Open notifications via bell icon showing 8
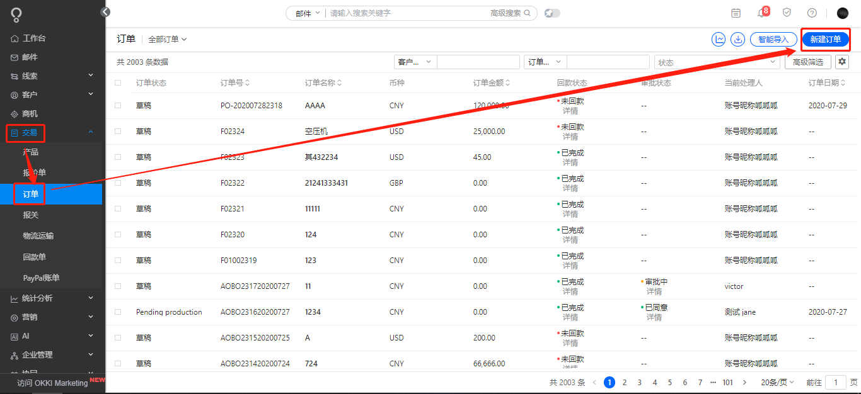 [x=760, y=12]
